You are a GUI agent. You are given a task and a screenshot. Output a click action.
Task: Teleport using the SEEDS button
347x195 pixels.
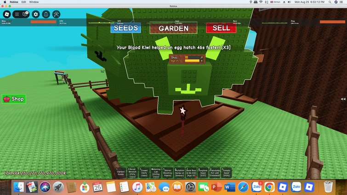(125, 28)
